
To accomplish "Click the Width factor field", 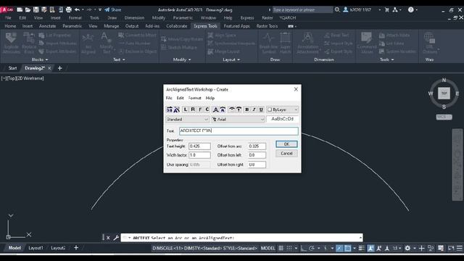I will pyautogui.click(x=200, y=155).
